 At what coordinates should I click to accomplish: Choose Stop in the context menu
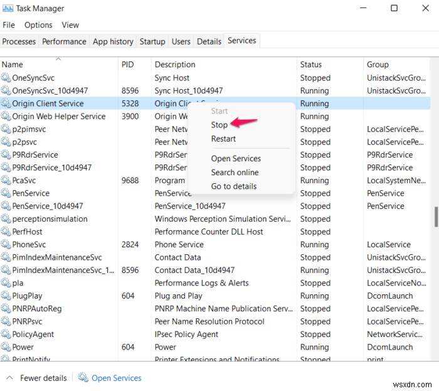[x=219, y=125]
